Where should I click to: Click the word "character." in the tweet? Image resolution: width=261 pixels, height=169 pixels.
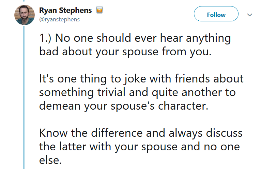pyautogui.click(x=183, y=106)
